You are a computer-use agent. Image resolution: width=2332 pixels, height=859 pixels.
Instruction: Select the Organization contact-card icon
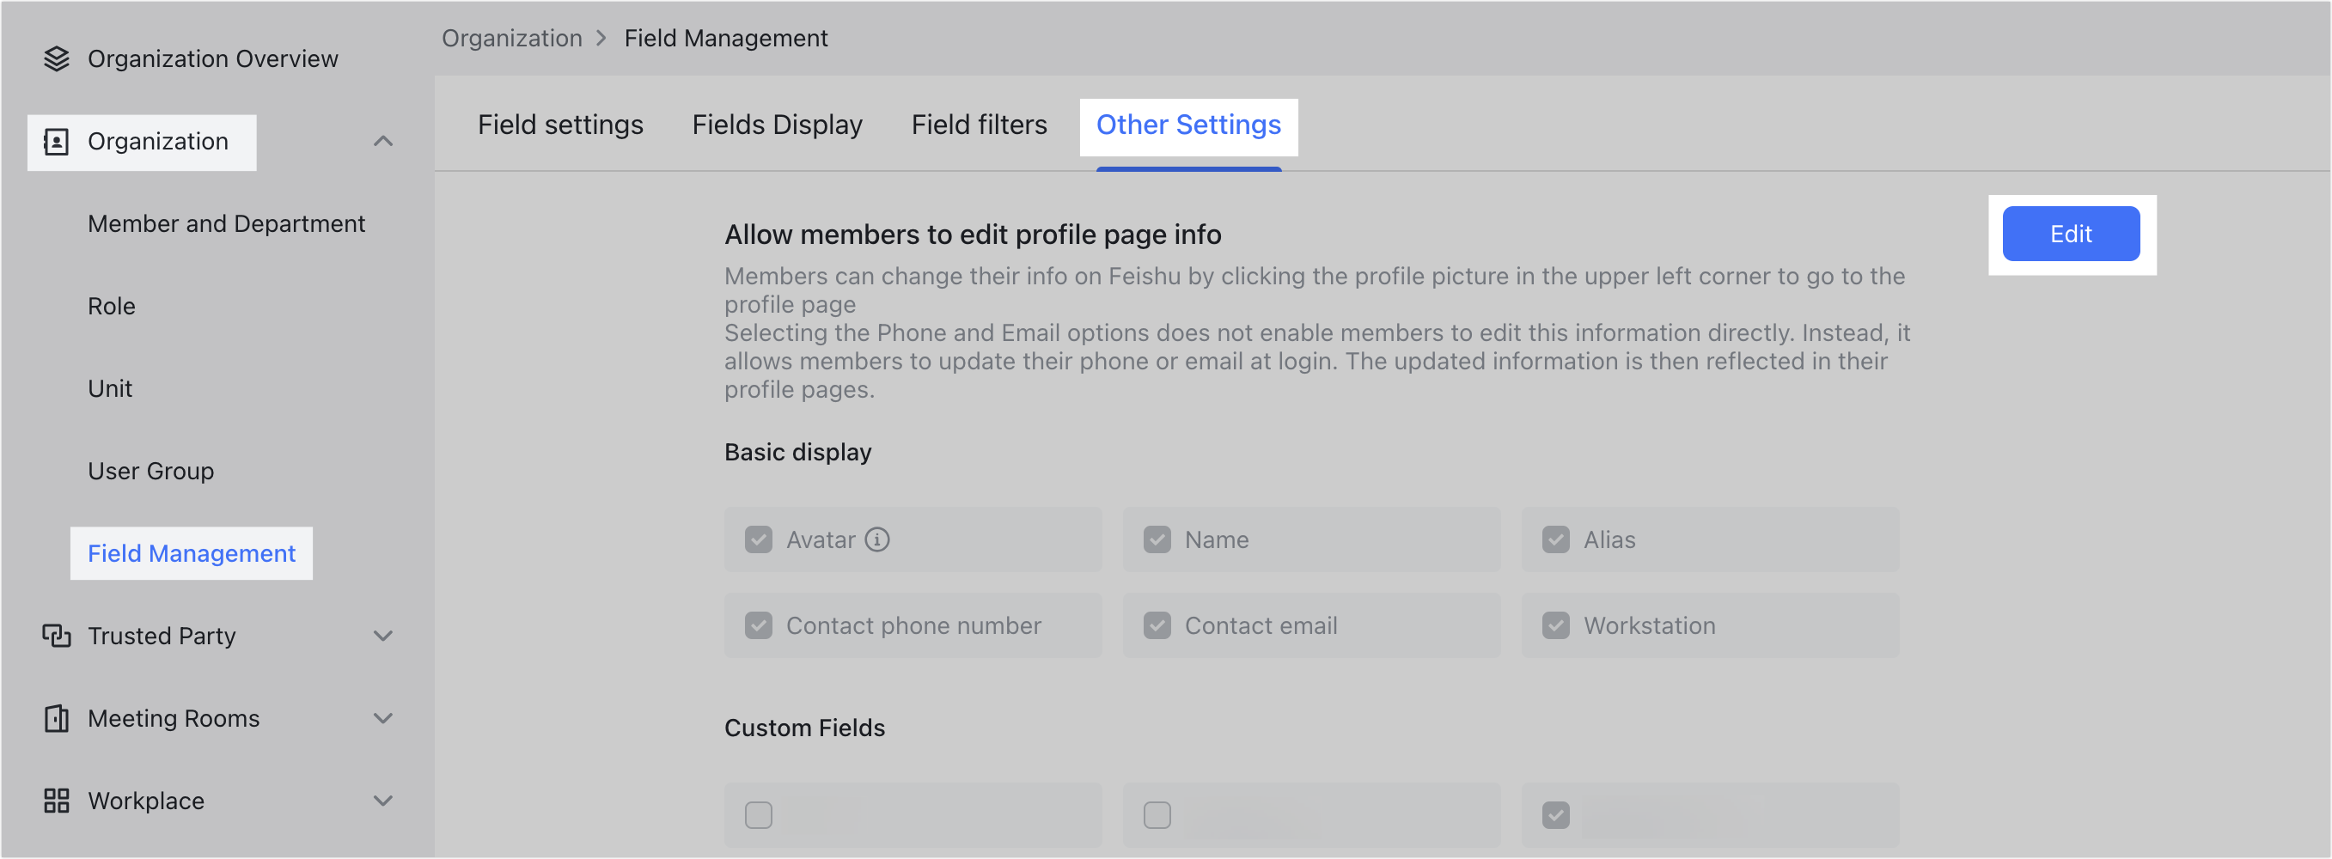coord(56,141)
